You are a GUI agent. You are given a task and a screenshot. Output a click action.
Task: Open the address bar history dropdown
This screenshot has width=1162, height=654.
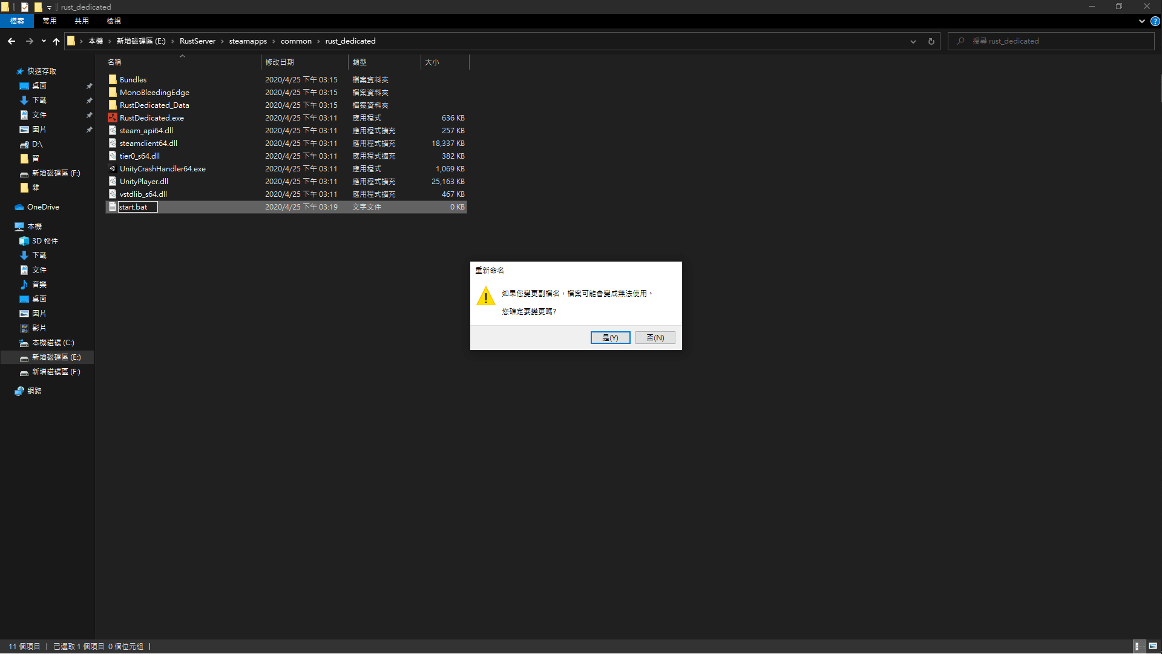click(x=913, y=41)
